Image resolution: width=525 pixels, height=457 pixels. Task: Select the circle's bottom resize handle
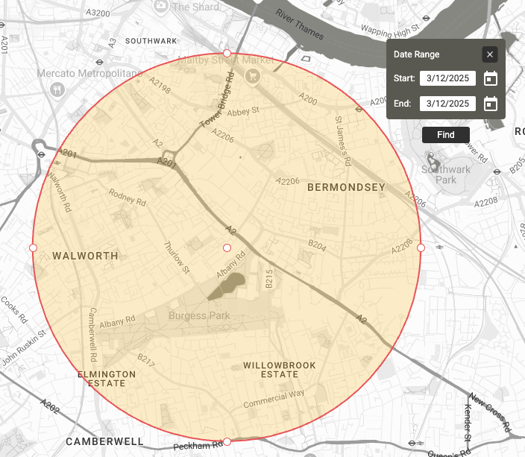227,441
